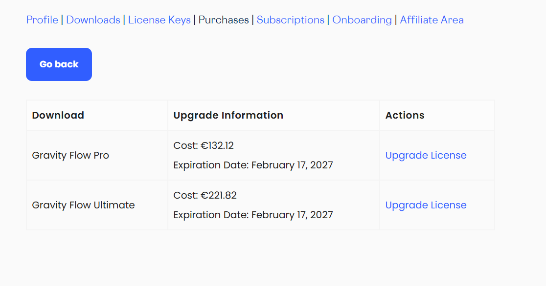546x286 pixels.
Task: Upgrade the license to Gravity Flow Ultimate
Action: [x=426, y=205]
